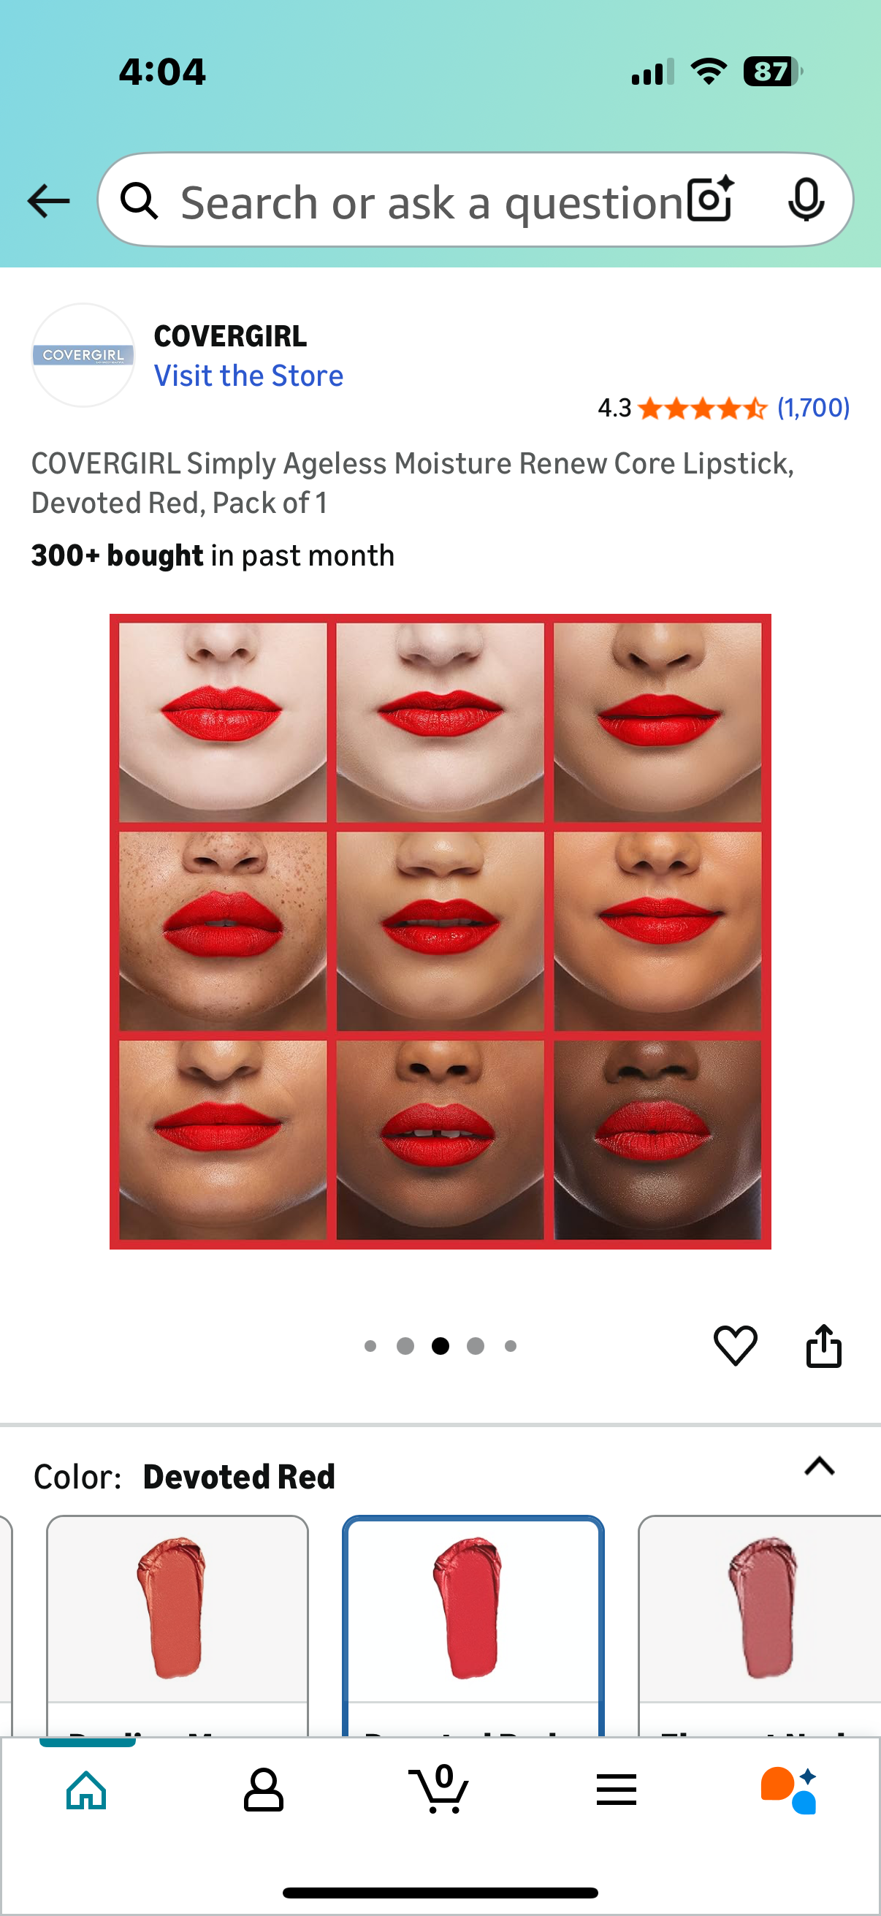Viewport: 881px width, 1916px height.
Task: Open camera lens search icon
Action: coord(710,199)
